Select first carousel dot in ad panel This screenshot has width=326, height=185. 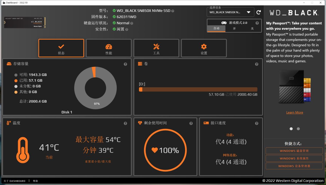coord(291,129)
